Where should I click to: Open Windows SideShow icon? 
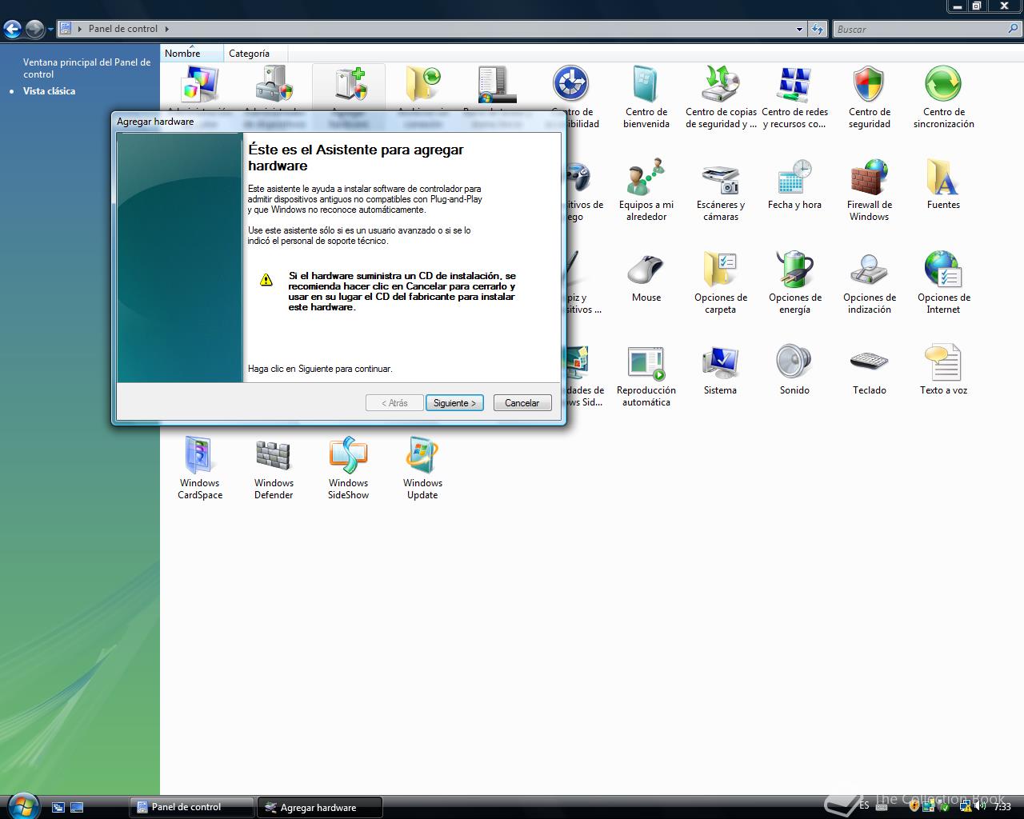[x=348, y=456]
